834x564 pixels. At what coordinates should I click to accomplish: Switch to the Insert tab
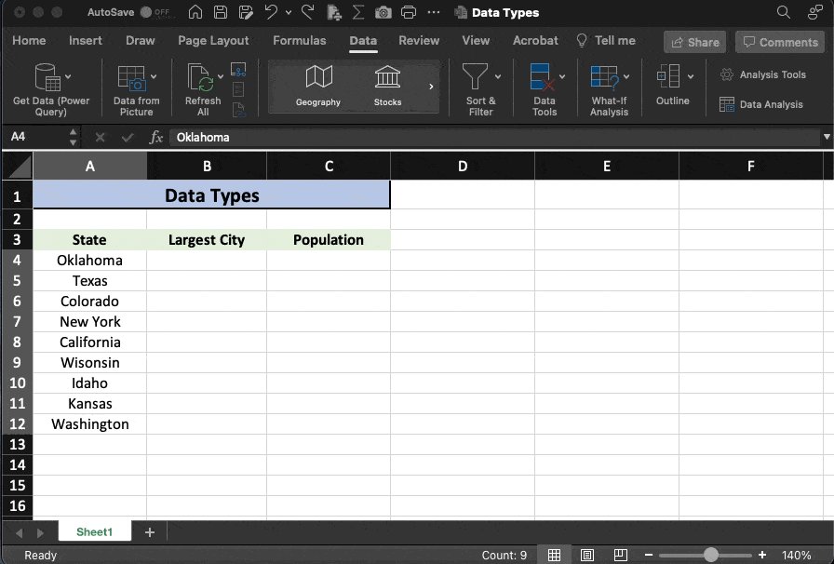[85, 40]
